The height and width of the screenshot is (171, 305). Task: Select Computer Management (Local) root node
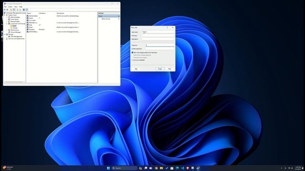pyautogui.click(x=15, y=13)
